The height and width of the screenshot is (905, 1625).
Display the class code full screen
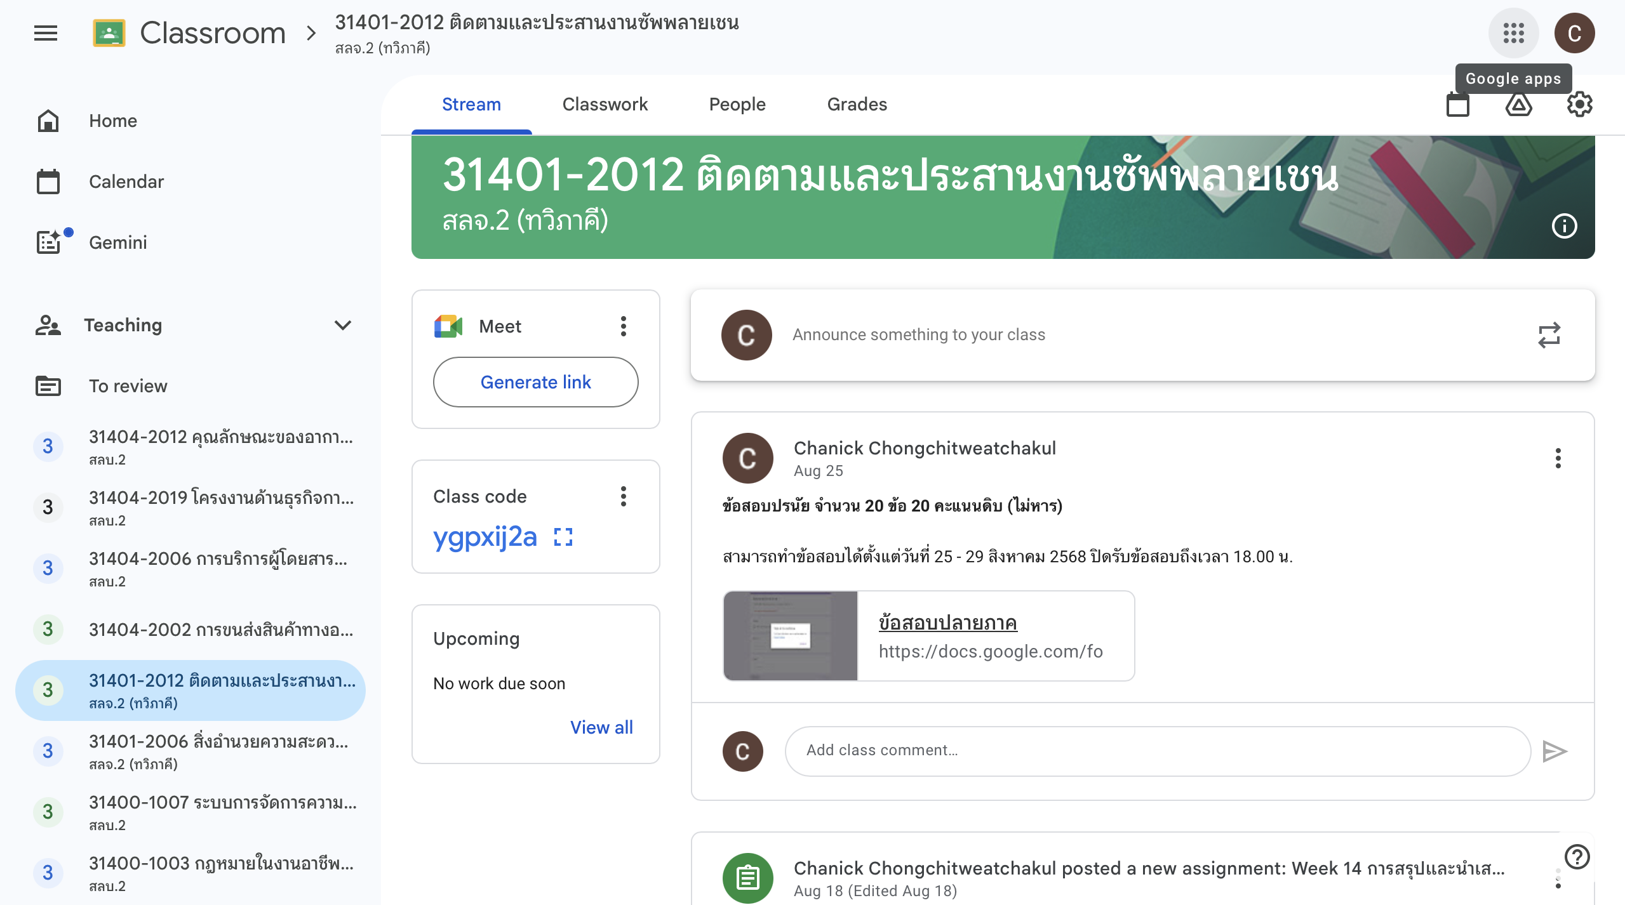[x=563, y=537]
